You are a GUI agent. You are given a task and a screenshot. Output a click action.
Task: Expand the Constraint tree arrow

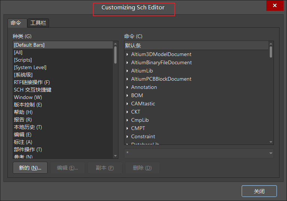pos(127,137)
